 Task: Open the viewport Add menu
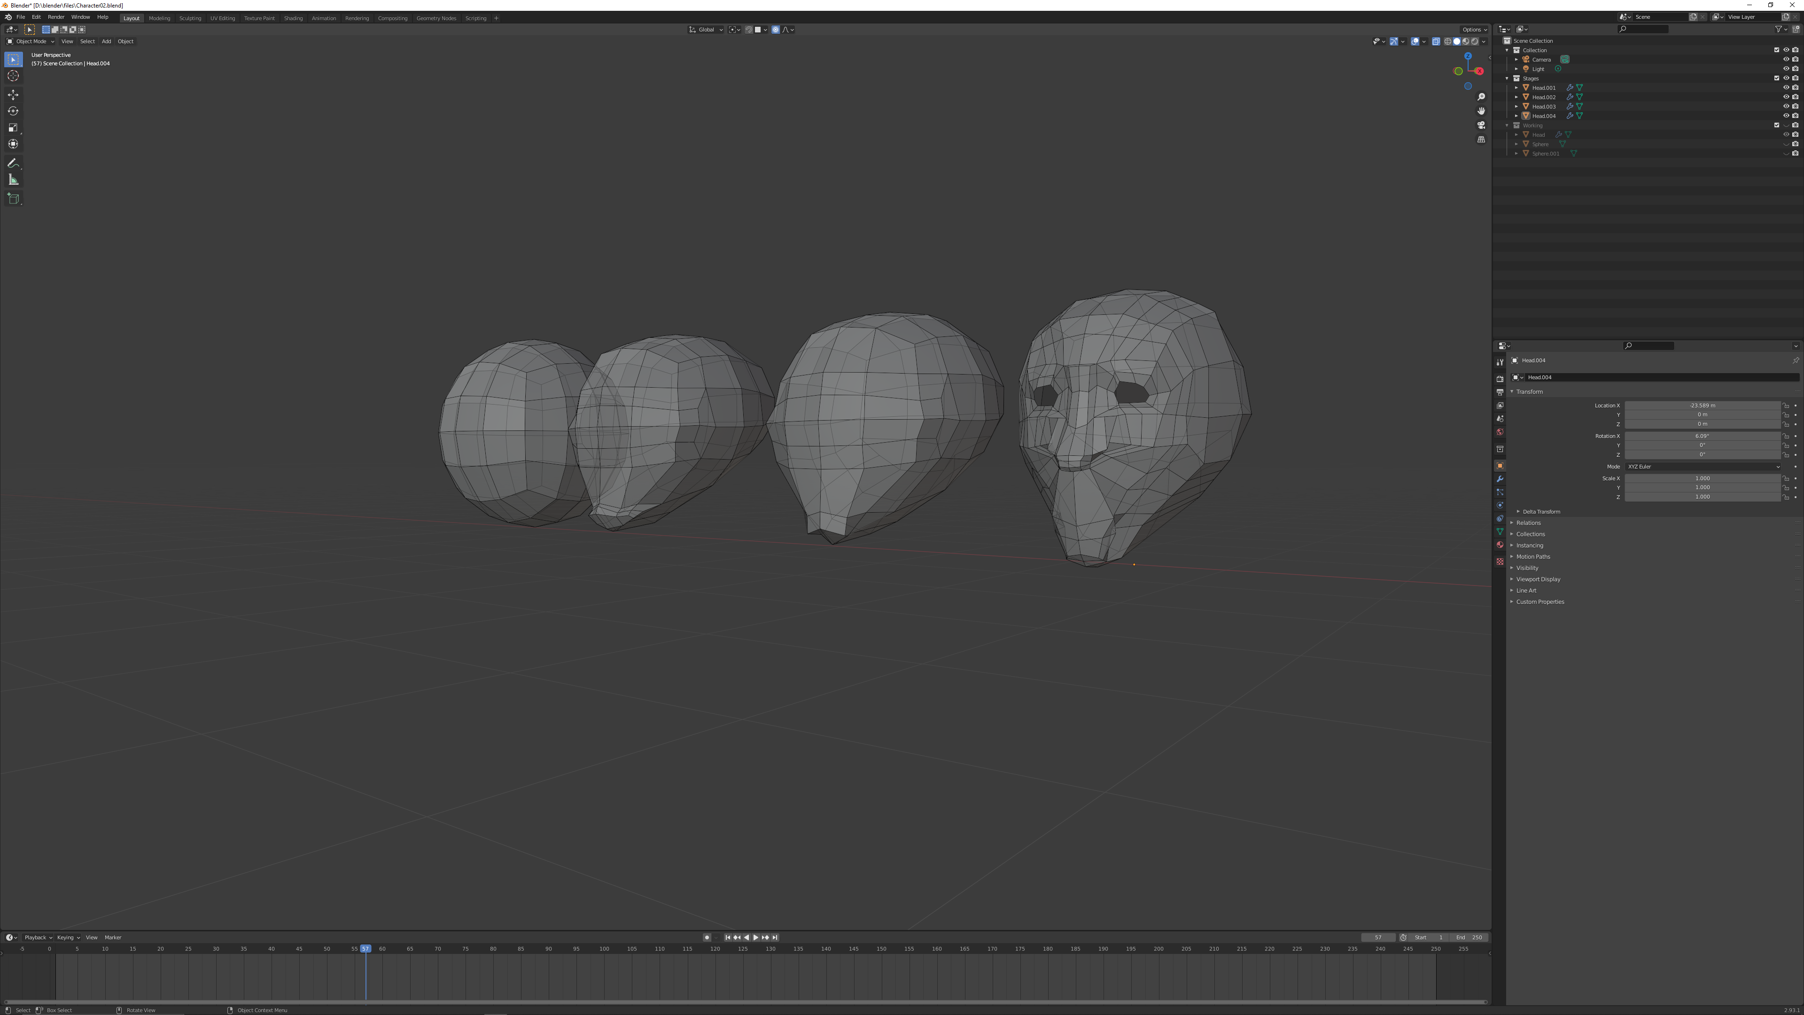[x=107, y=41]
